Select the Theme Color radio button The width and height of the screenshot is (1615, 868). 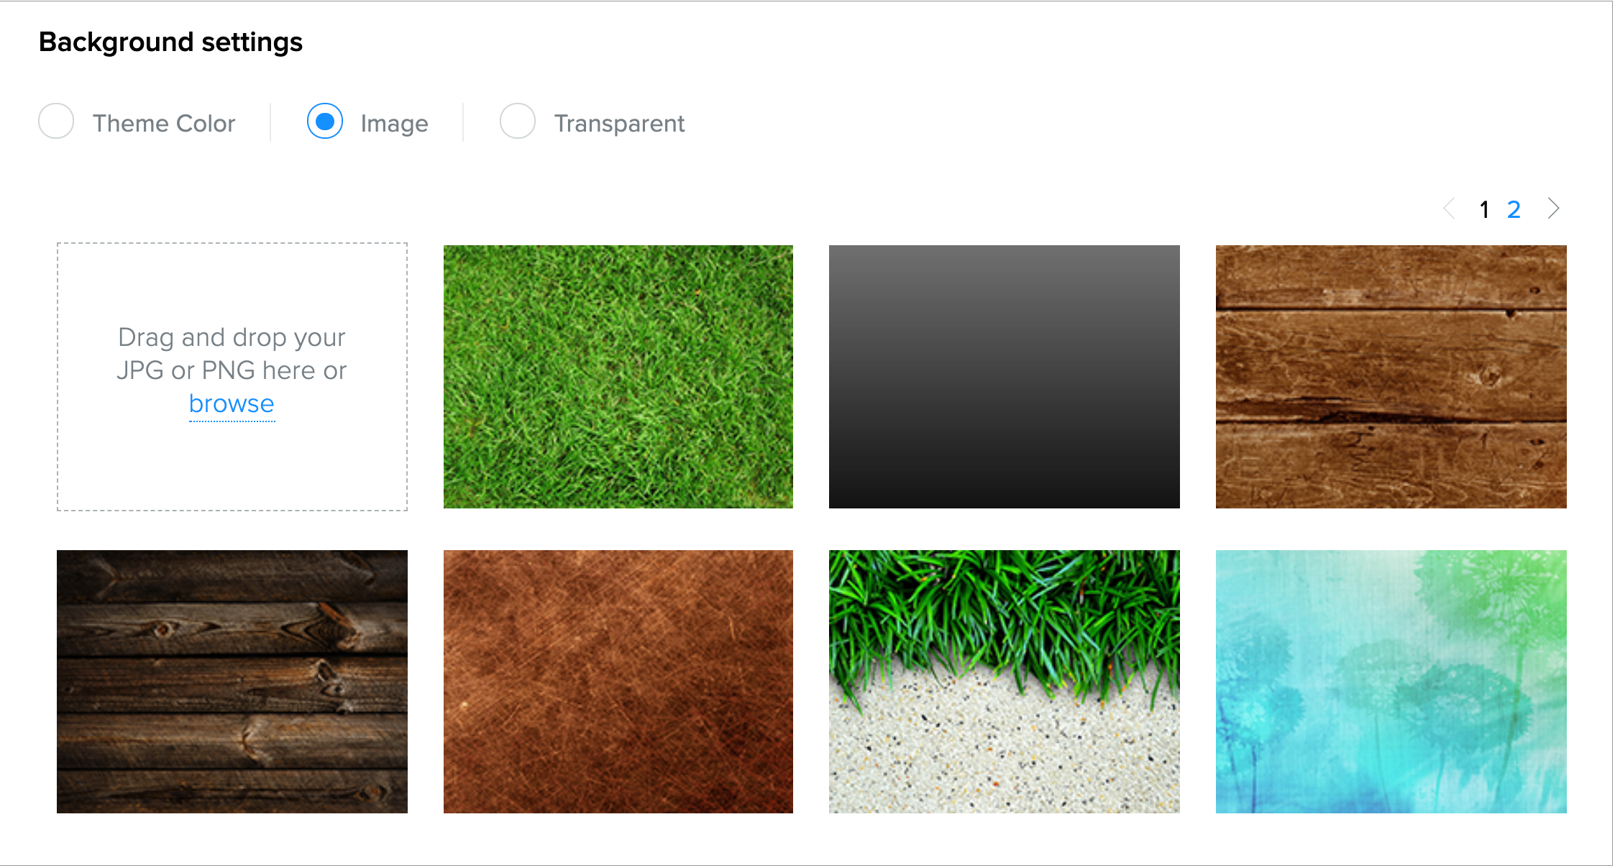pos(56,122)
